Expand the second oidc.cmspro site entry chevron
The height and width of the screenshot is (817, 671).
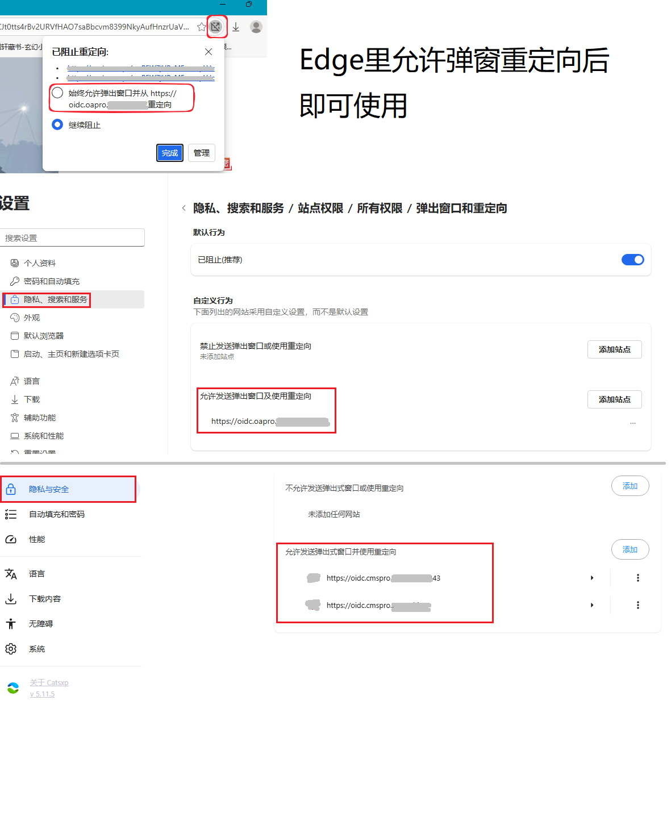click(x=591, y=605)
